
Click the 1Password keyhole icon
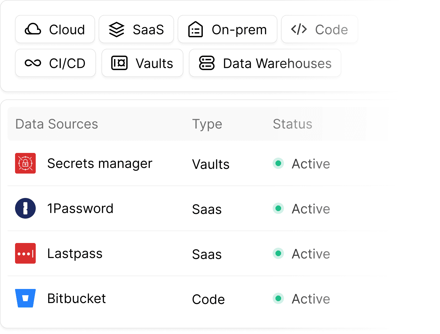pyautogui.click(x=25, y=208)
